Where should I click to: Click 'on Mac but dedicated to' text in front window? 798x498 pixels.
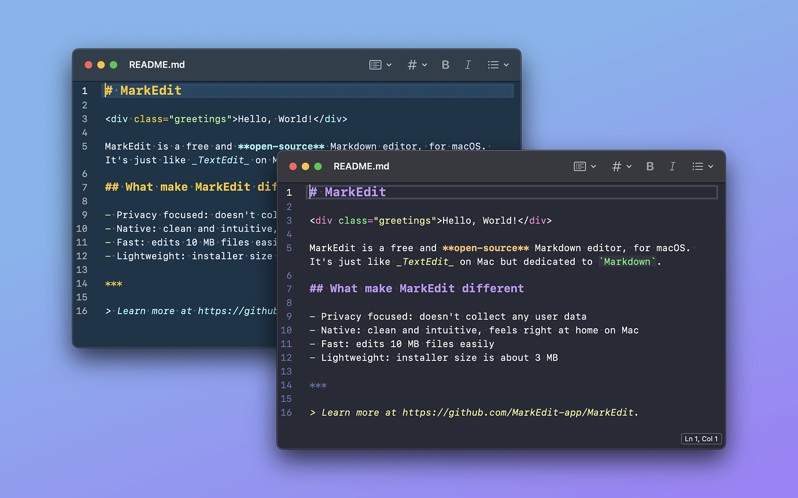[x=526, y=262]
